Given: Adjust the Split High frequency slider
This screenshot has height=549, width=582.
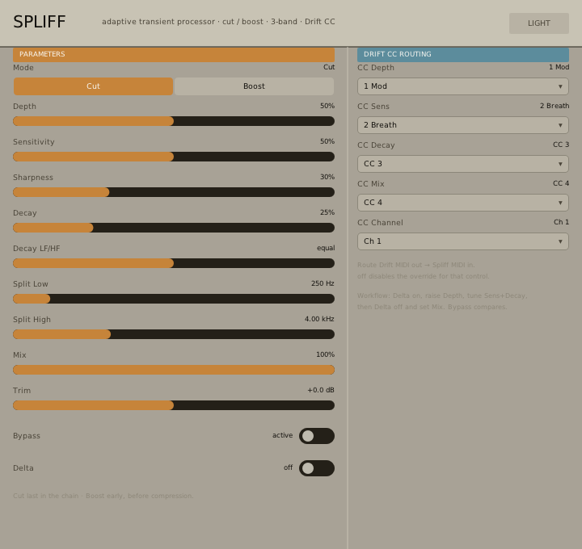Looking at the screenshot, I should click(174, 334).
